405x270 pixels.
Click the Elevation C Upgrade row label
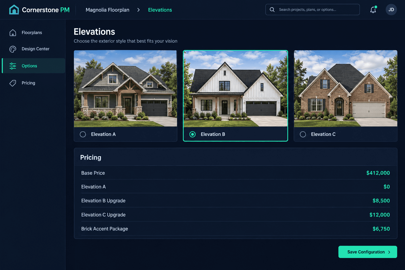103,215
